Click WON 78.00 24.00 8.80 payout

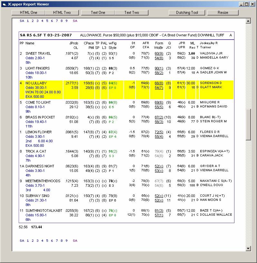click(x=43, y=92)
